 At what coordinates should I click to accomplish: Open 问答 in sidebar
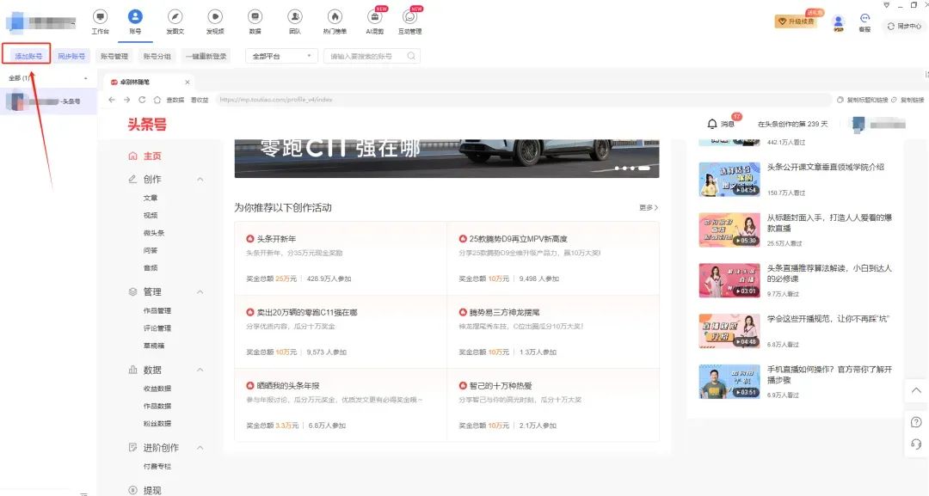tap(151, 250)
